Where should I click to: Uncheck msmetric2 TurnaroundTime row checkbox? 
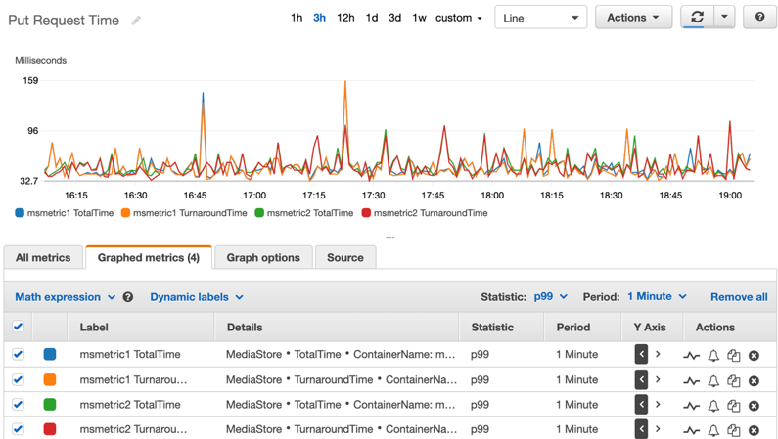18,428
